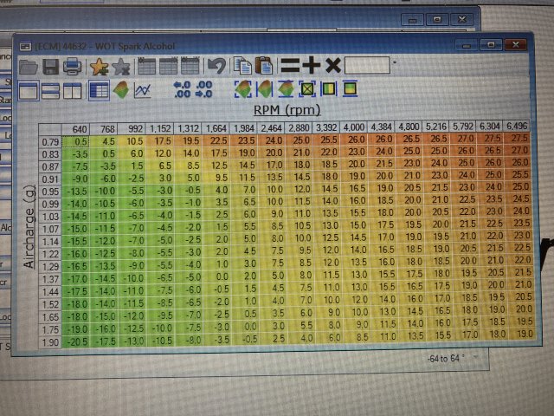Click the value entry field in toolbar

click(x=368, y=66)
